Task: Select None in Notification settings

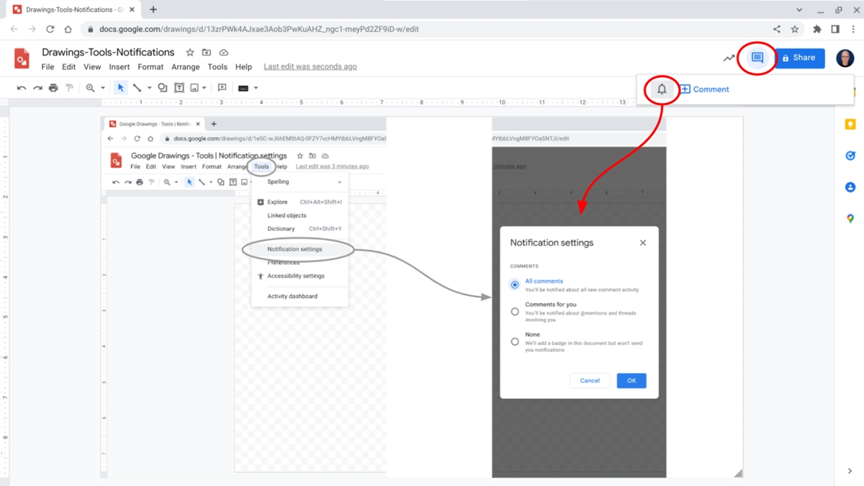Action: click(x=515, y=341)
